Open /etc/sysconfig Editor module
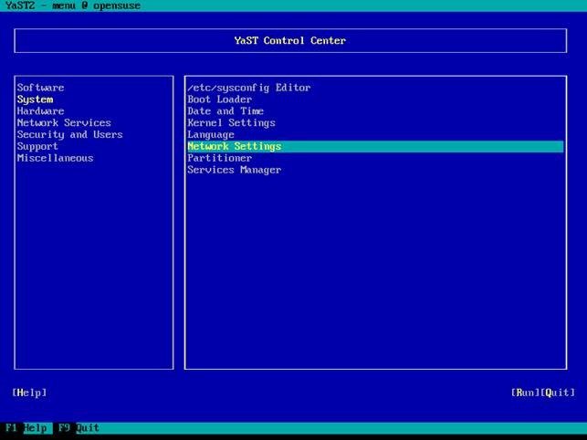587x440 pixels. point(249,88)
